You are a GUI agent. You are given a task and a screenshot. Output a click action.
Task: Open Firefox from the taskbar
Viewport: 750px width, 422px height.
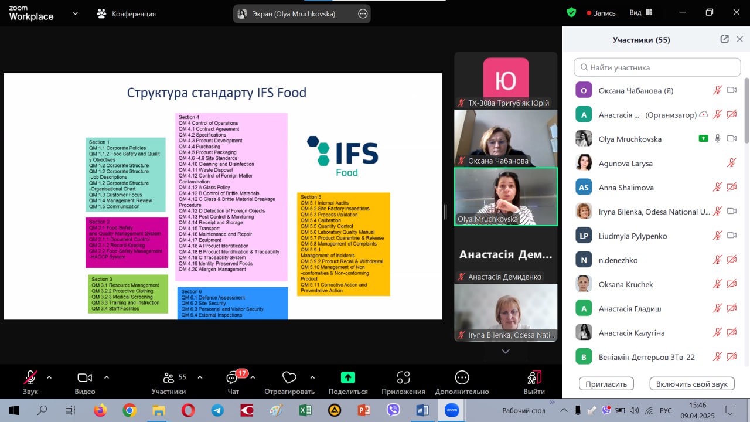click(100, 410)
